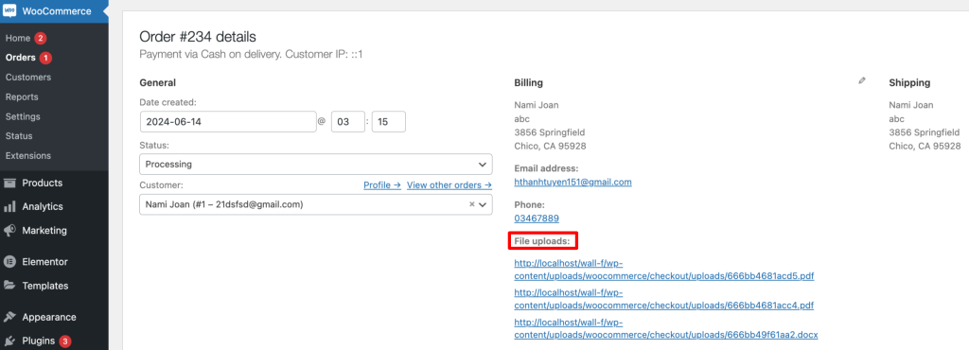Click the phone number 03467889 link

point(537,219)
